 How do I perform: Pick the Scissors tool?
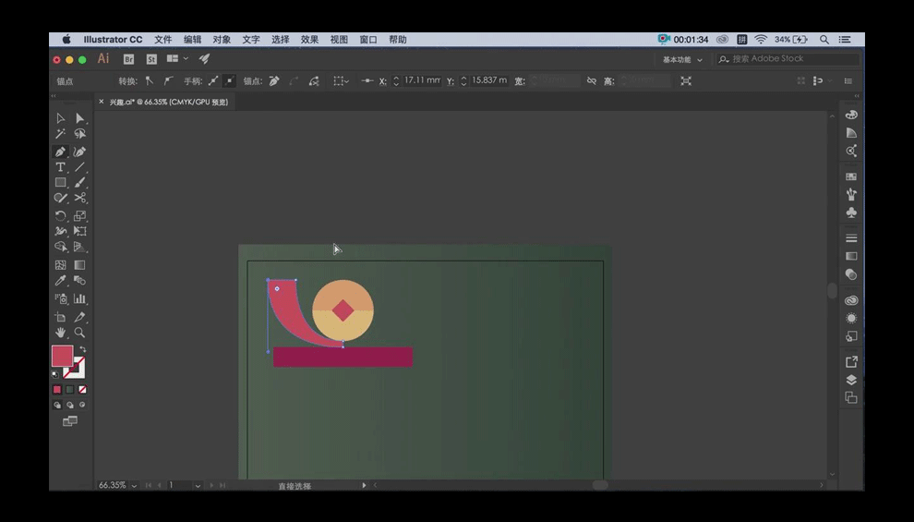(x=80, y=198)
